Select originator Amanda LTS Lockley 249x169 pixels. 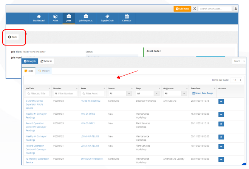point(173,159)
